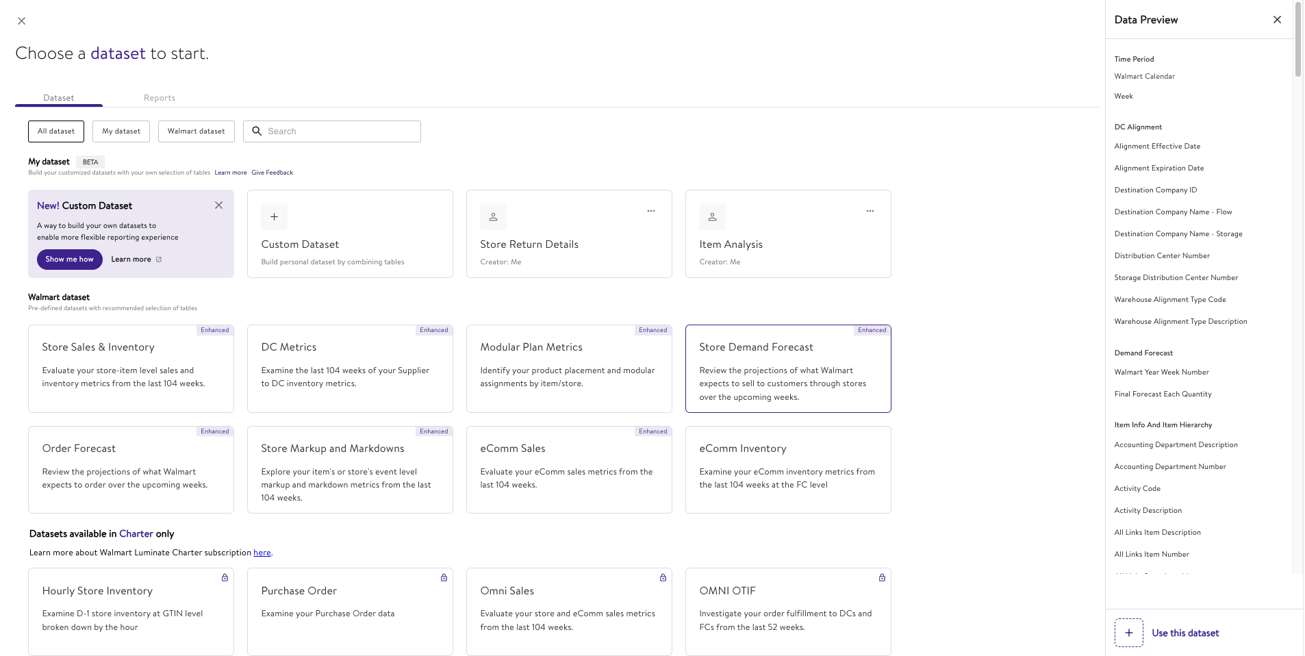Click the lock icon on Hourly Store Inventory
The width and height of the screenshot is (1305, 656).
(225, 577)
